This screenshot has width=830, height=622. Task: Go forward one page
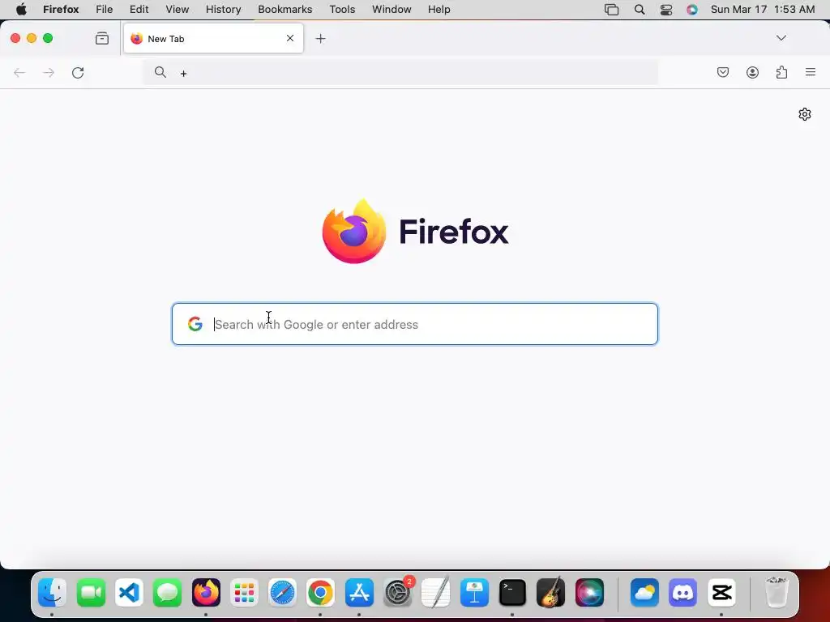49,72
